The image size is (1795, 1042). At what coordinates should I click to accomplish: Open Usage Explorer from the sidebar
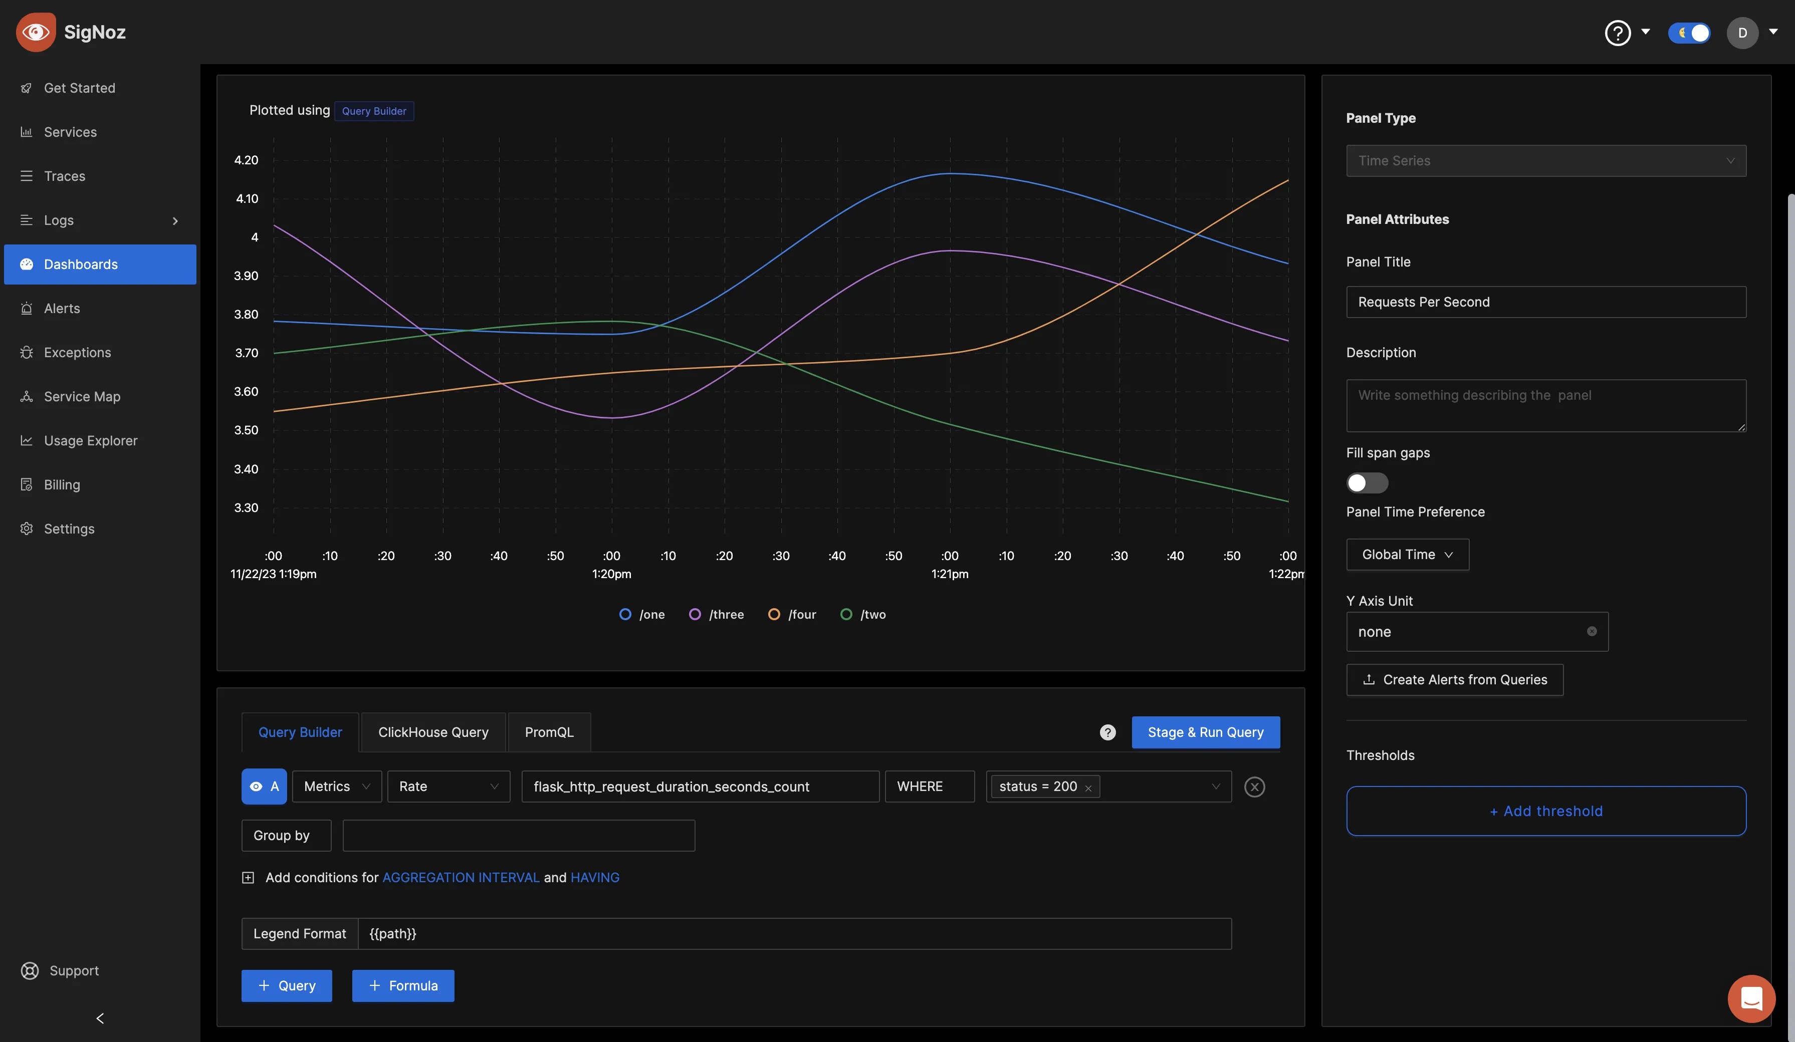(x=91, y=440)
